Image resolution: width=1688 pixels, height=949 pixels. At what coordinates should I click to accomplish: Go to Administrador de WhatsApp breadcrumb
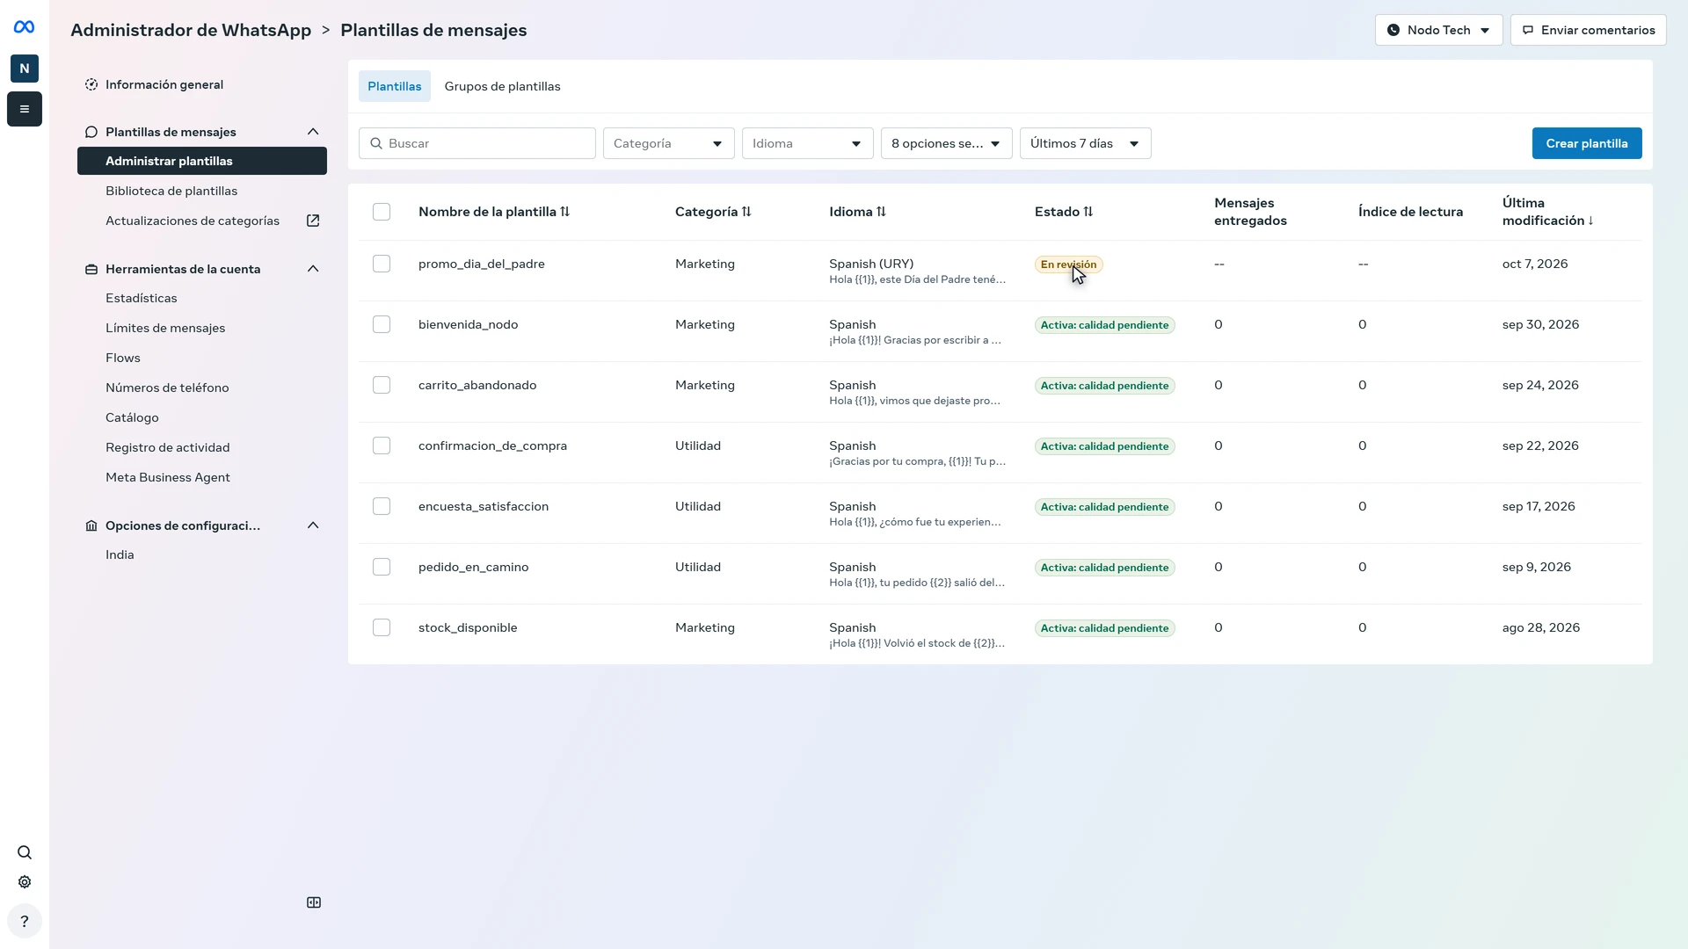(x=191, y=30)
